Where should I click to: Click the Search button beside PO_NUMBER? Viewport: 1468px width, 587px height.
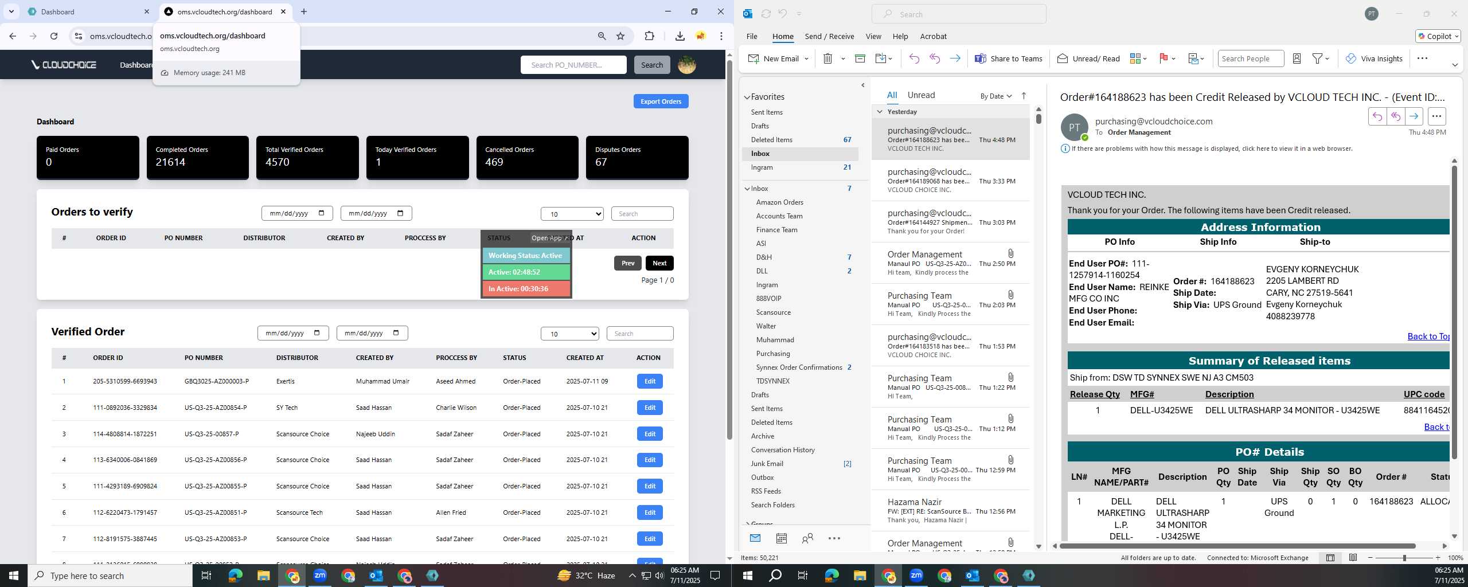click(x=651, y=65)
